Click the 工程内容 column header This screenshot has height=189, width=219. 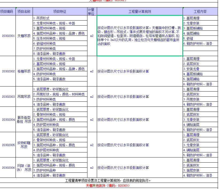tap(200, 11)
